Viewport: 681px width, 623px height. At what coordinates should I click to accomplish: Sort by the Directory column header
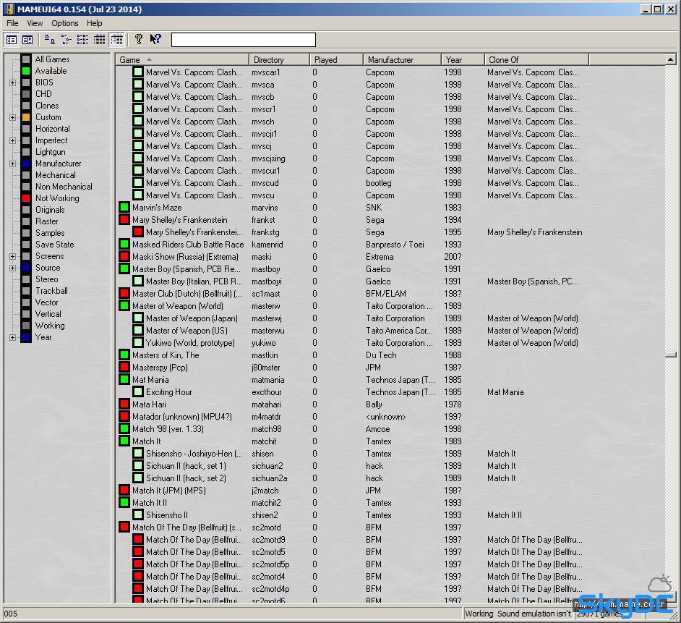[279, 59]
